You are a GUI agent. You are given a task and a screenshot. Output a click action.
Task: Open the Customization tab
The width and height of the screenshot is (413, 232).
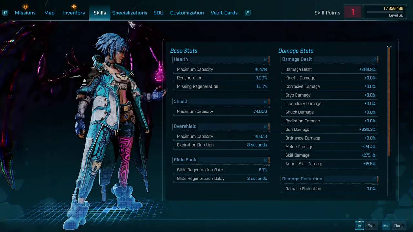click(187, 13)
